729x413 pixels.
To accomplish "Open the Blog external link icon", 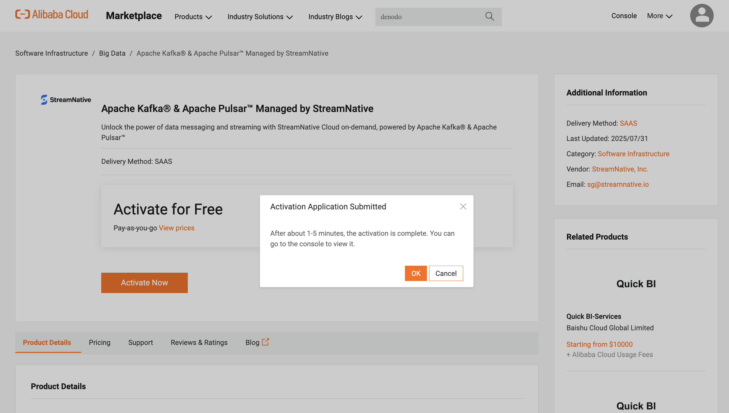I will pos(265,342).
